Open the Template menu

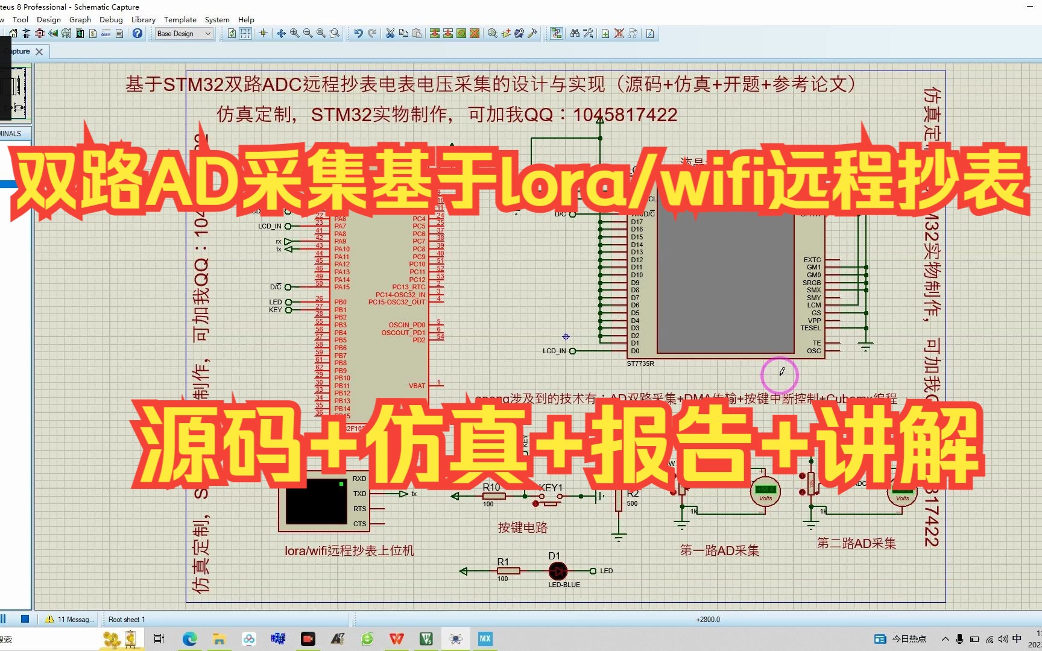pos(180,19)
